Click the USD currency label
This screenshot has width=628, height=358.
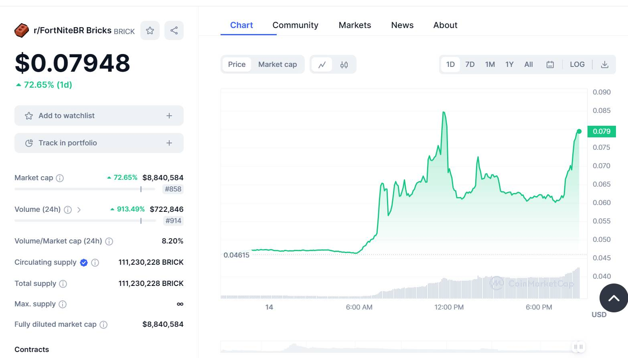coord(599,315)
